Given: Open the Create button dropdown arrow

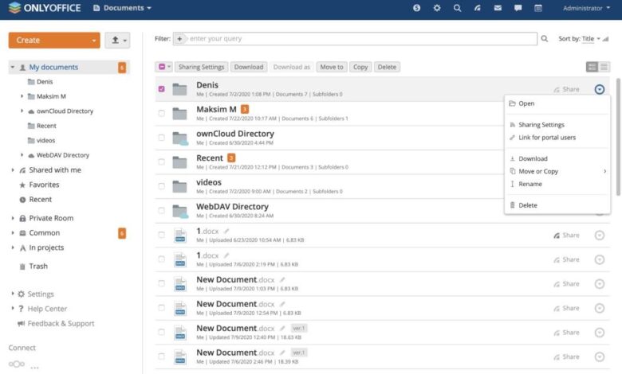Looking at the screenshot, I should (x=93, y=41).
